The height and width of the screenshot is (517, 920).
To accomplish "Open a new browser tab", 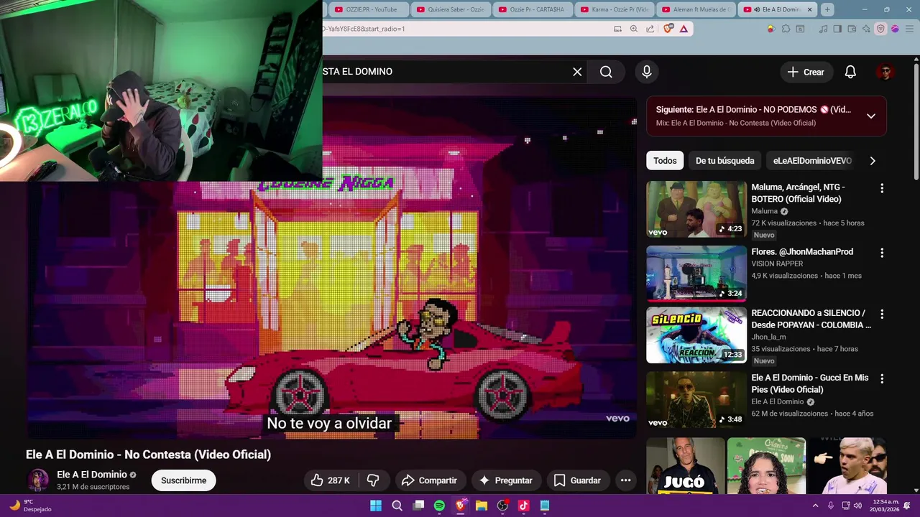I will pyautogui.click(x=827, y=9).
